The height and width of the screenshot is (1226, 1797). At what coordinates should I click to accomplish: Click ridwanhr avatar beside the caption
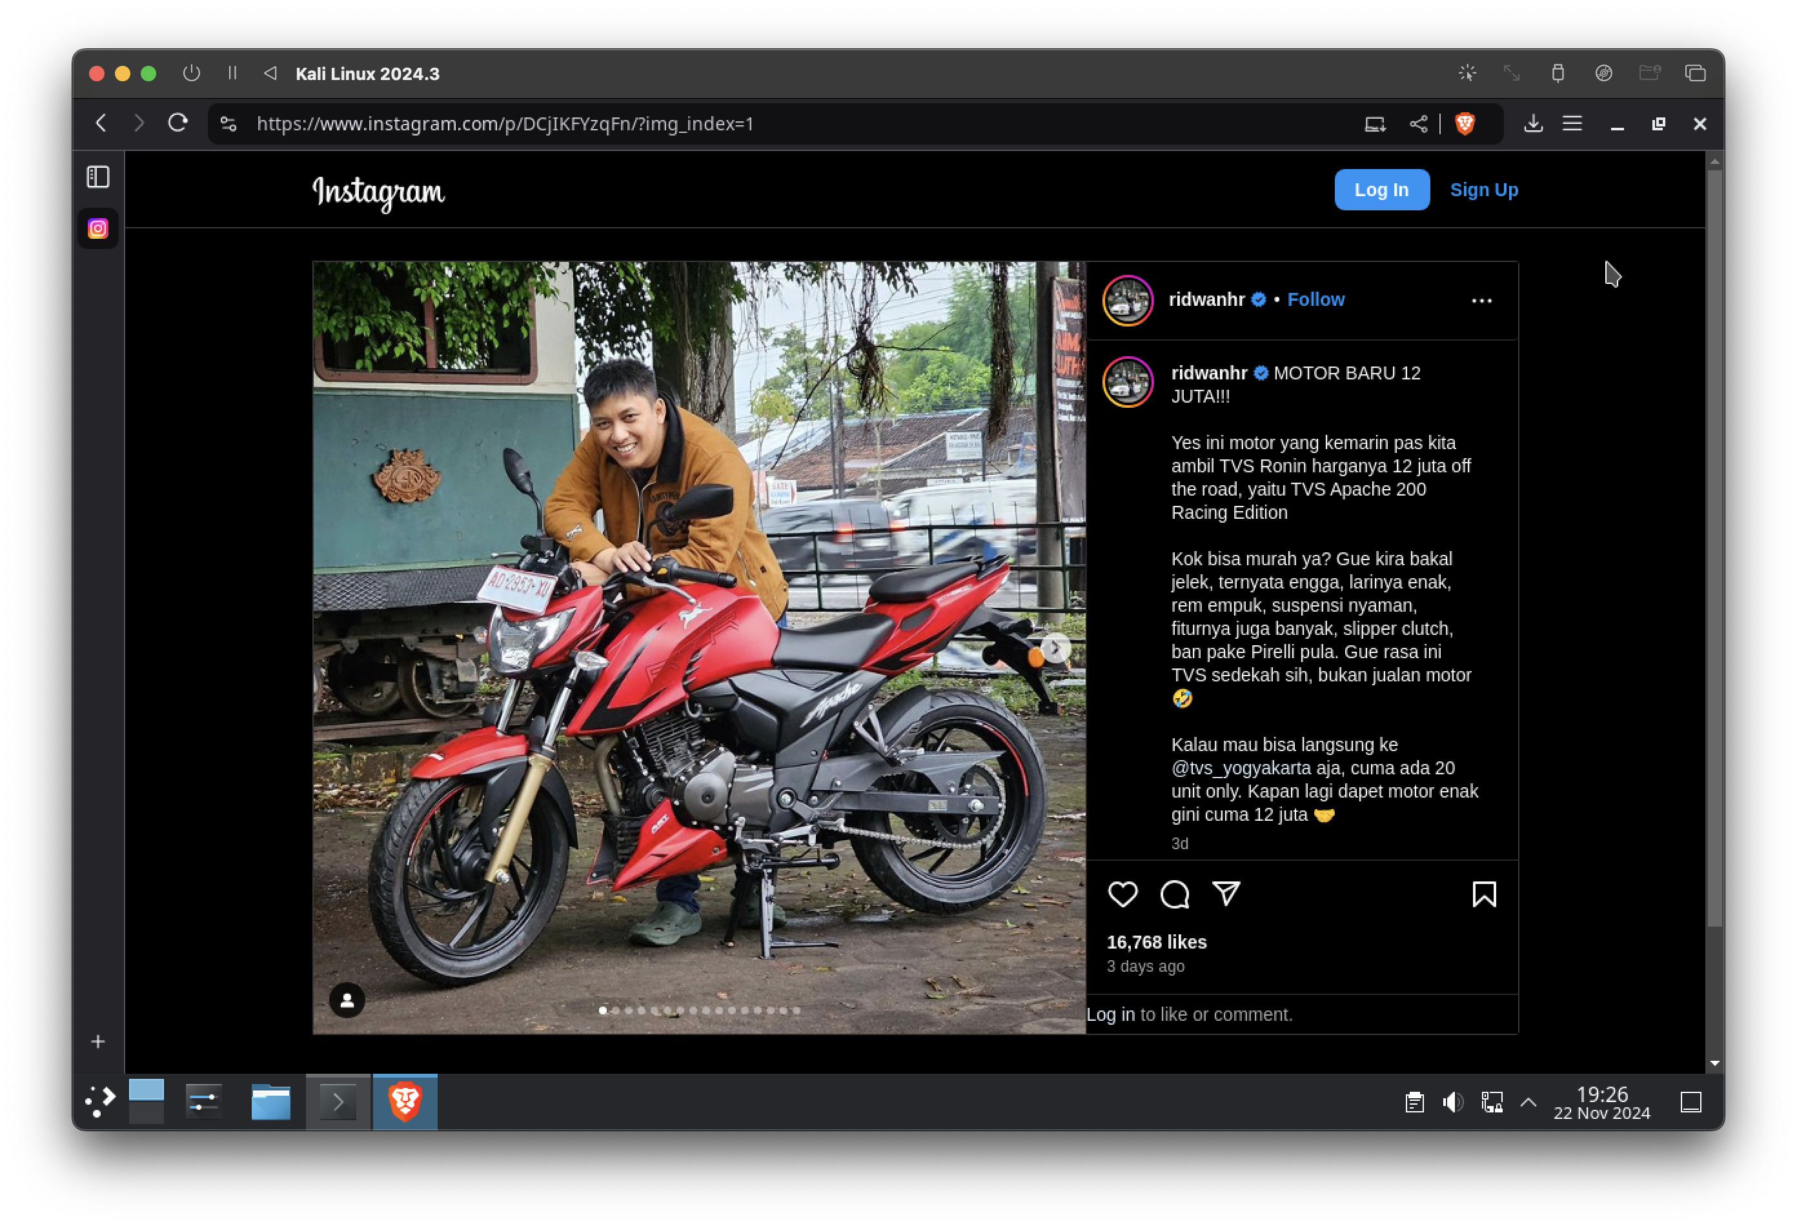pyautogui.click(x=1128, y=382)
